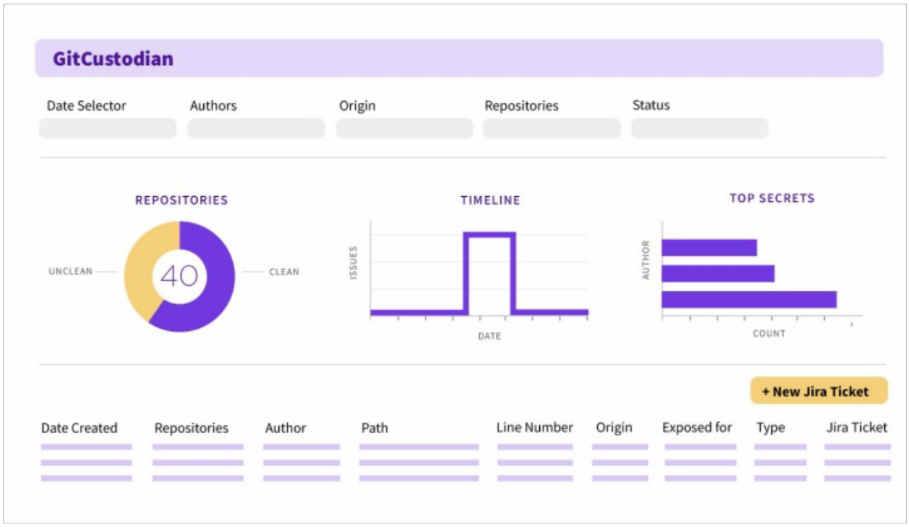Select the longest Top Secrets bar
The image size is (909, 527).
(x=749, y=300)
